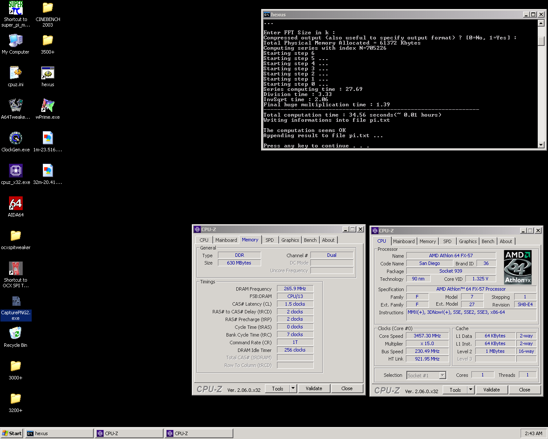This screenshot has height=439, width=548.
Task: Switch to CPU tab in Memory CPU-Z window
Action: [x=204, y=240]
